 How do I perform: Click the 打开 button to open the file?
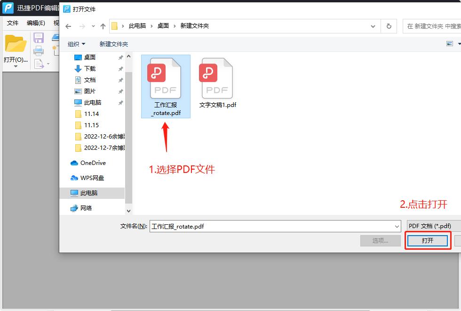pos(427,240)
